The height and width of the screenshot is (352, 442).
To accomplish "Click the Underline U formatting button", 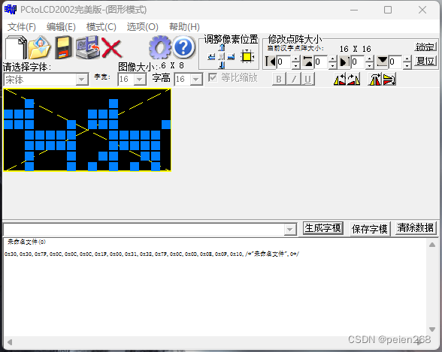I will click(308, 79).
